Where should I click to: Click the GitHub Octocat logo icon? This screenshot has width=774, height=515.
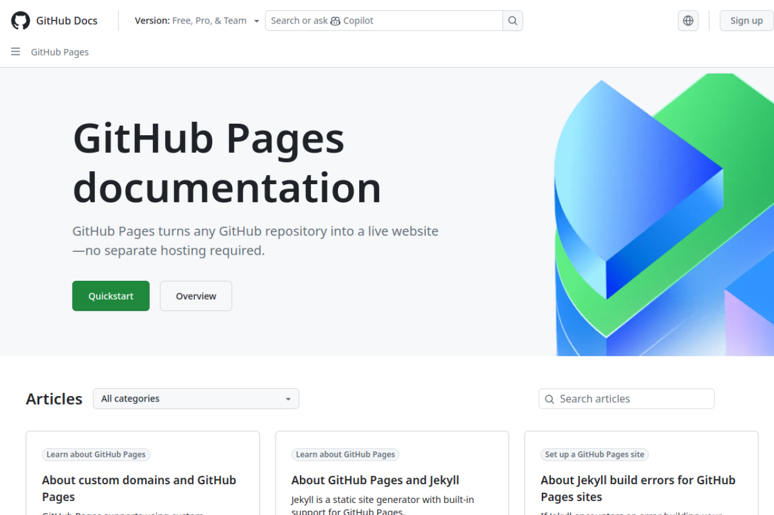(x=21, y=21)
